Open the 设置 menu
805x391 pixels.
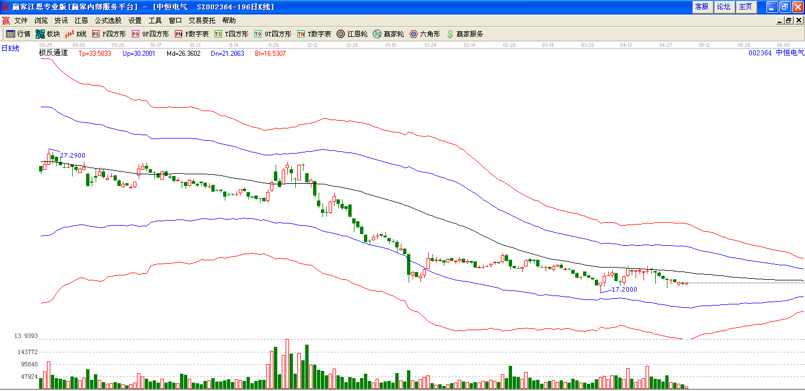[x=135, y=21]
